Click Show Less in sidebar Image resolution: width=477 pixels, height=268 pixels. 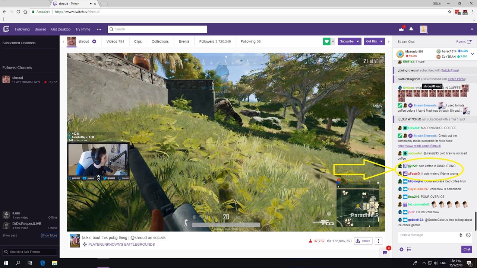pyautogui.click(x=10, y=235)
